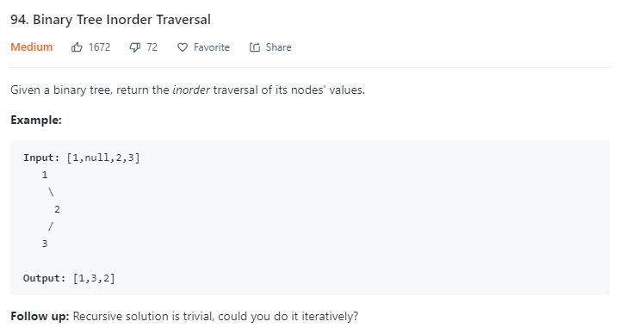
Task: Click the problem description sentence
Action: (x=188, y=90)
